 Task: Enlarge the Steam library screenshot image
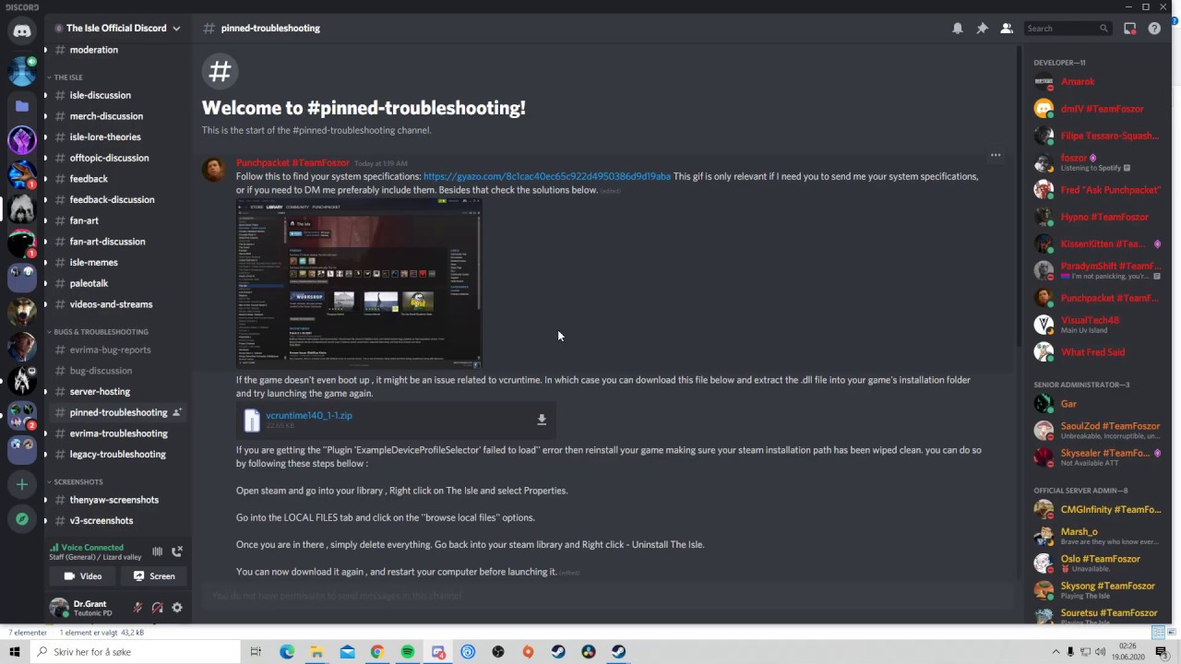pos(359,283)
